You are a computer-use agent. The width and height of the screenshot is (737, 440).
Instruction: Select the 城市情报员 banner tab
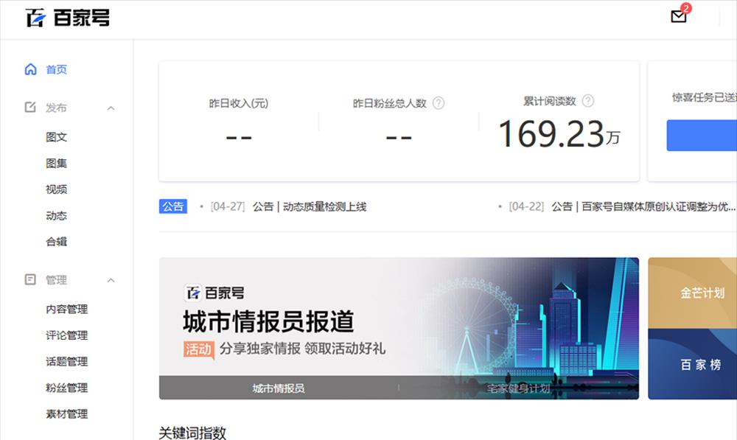(279, 388)
